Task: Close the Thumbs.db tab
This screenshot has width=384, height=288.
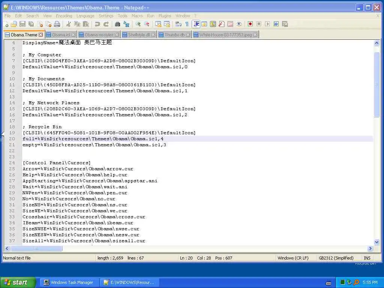Action: pos(188,35)
